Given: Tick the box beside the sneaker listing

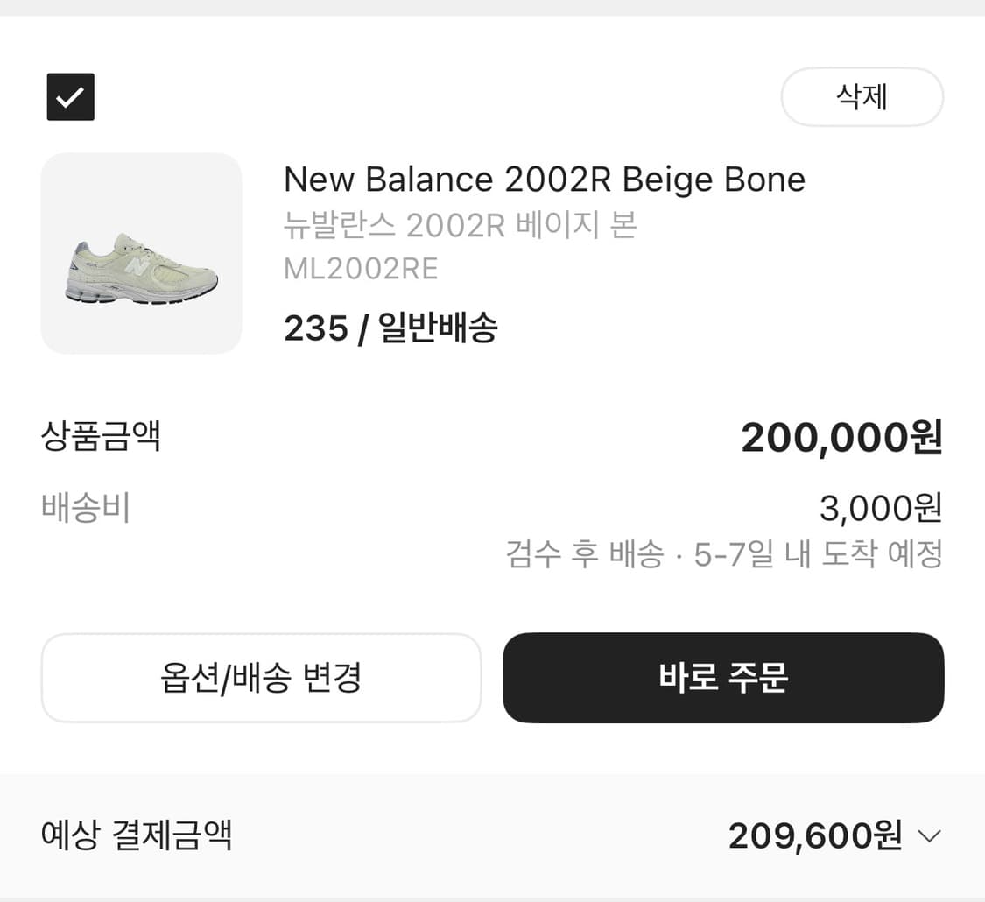Looking at the screenshot, I should (70, 97).
